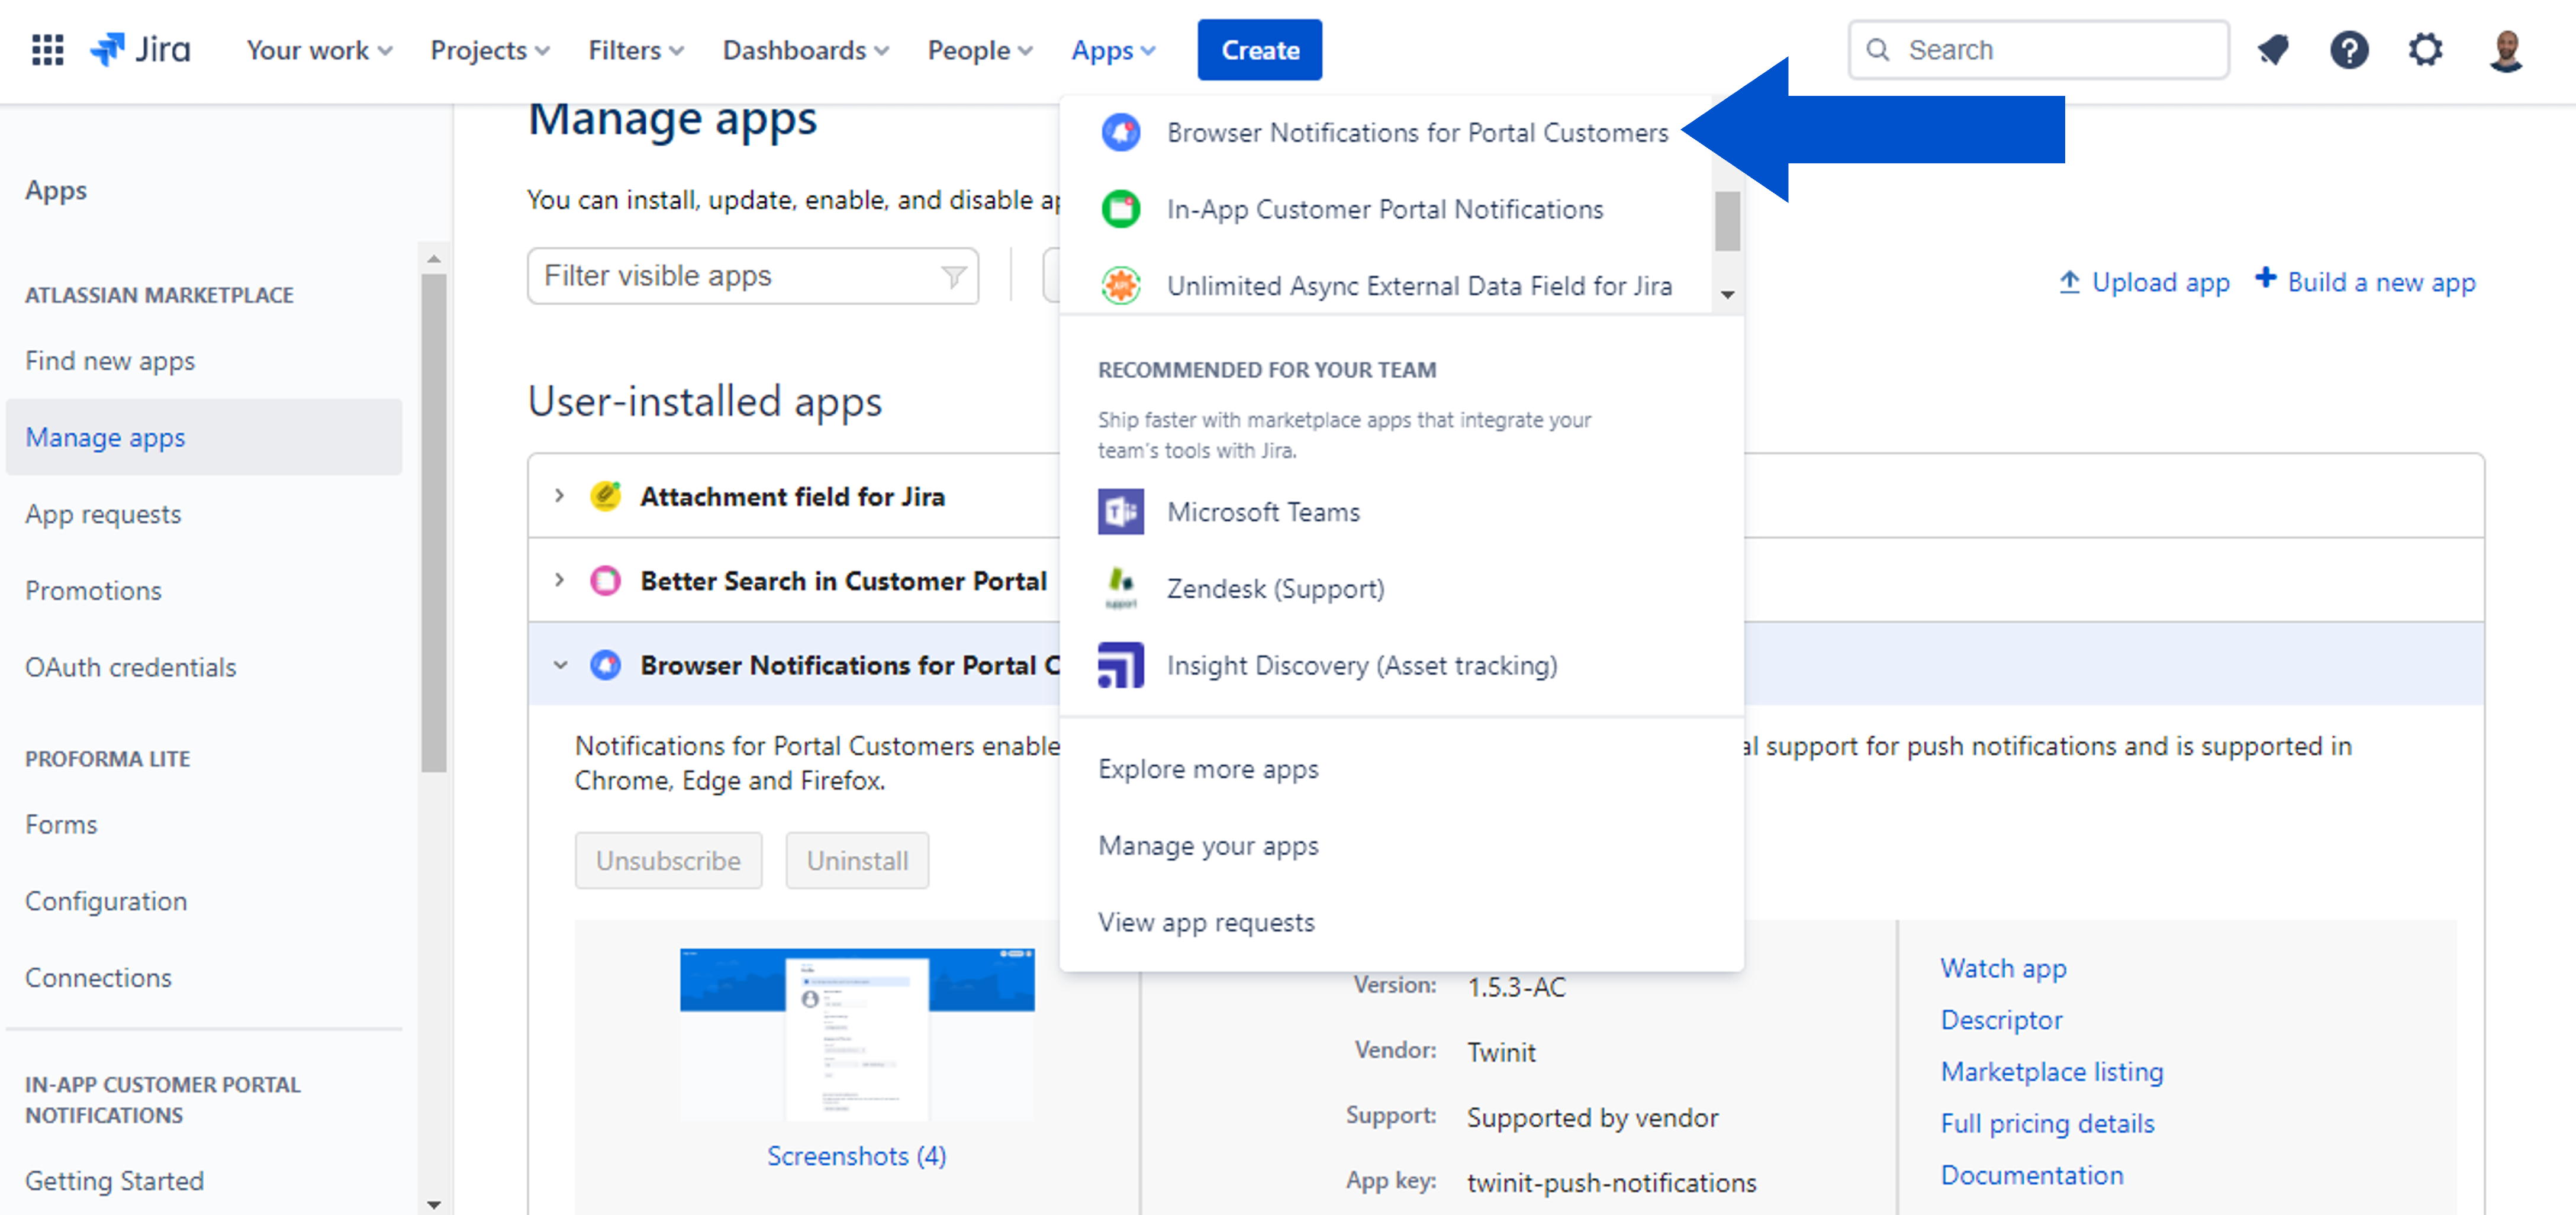Open the Projects dropdown
Image resolution: width=2576 pixels, height=1215 pixels.
[x=490, y=50]
